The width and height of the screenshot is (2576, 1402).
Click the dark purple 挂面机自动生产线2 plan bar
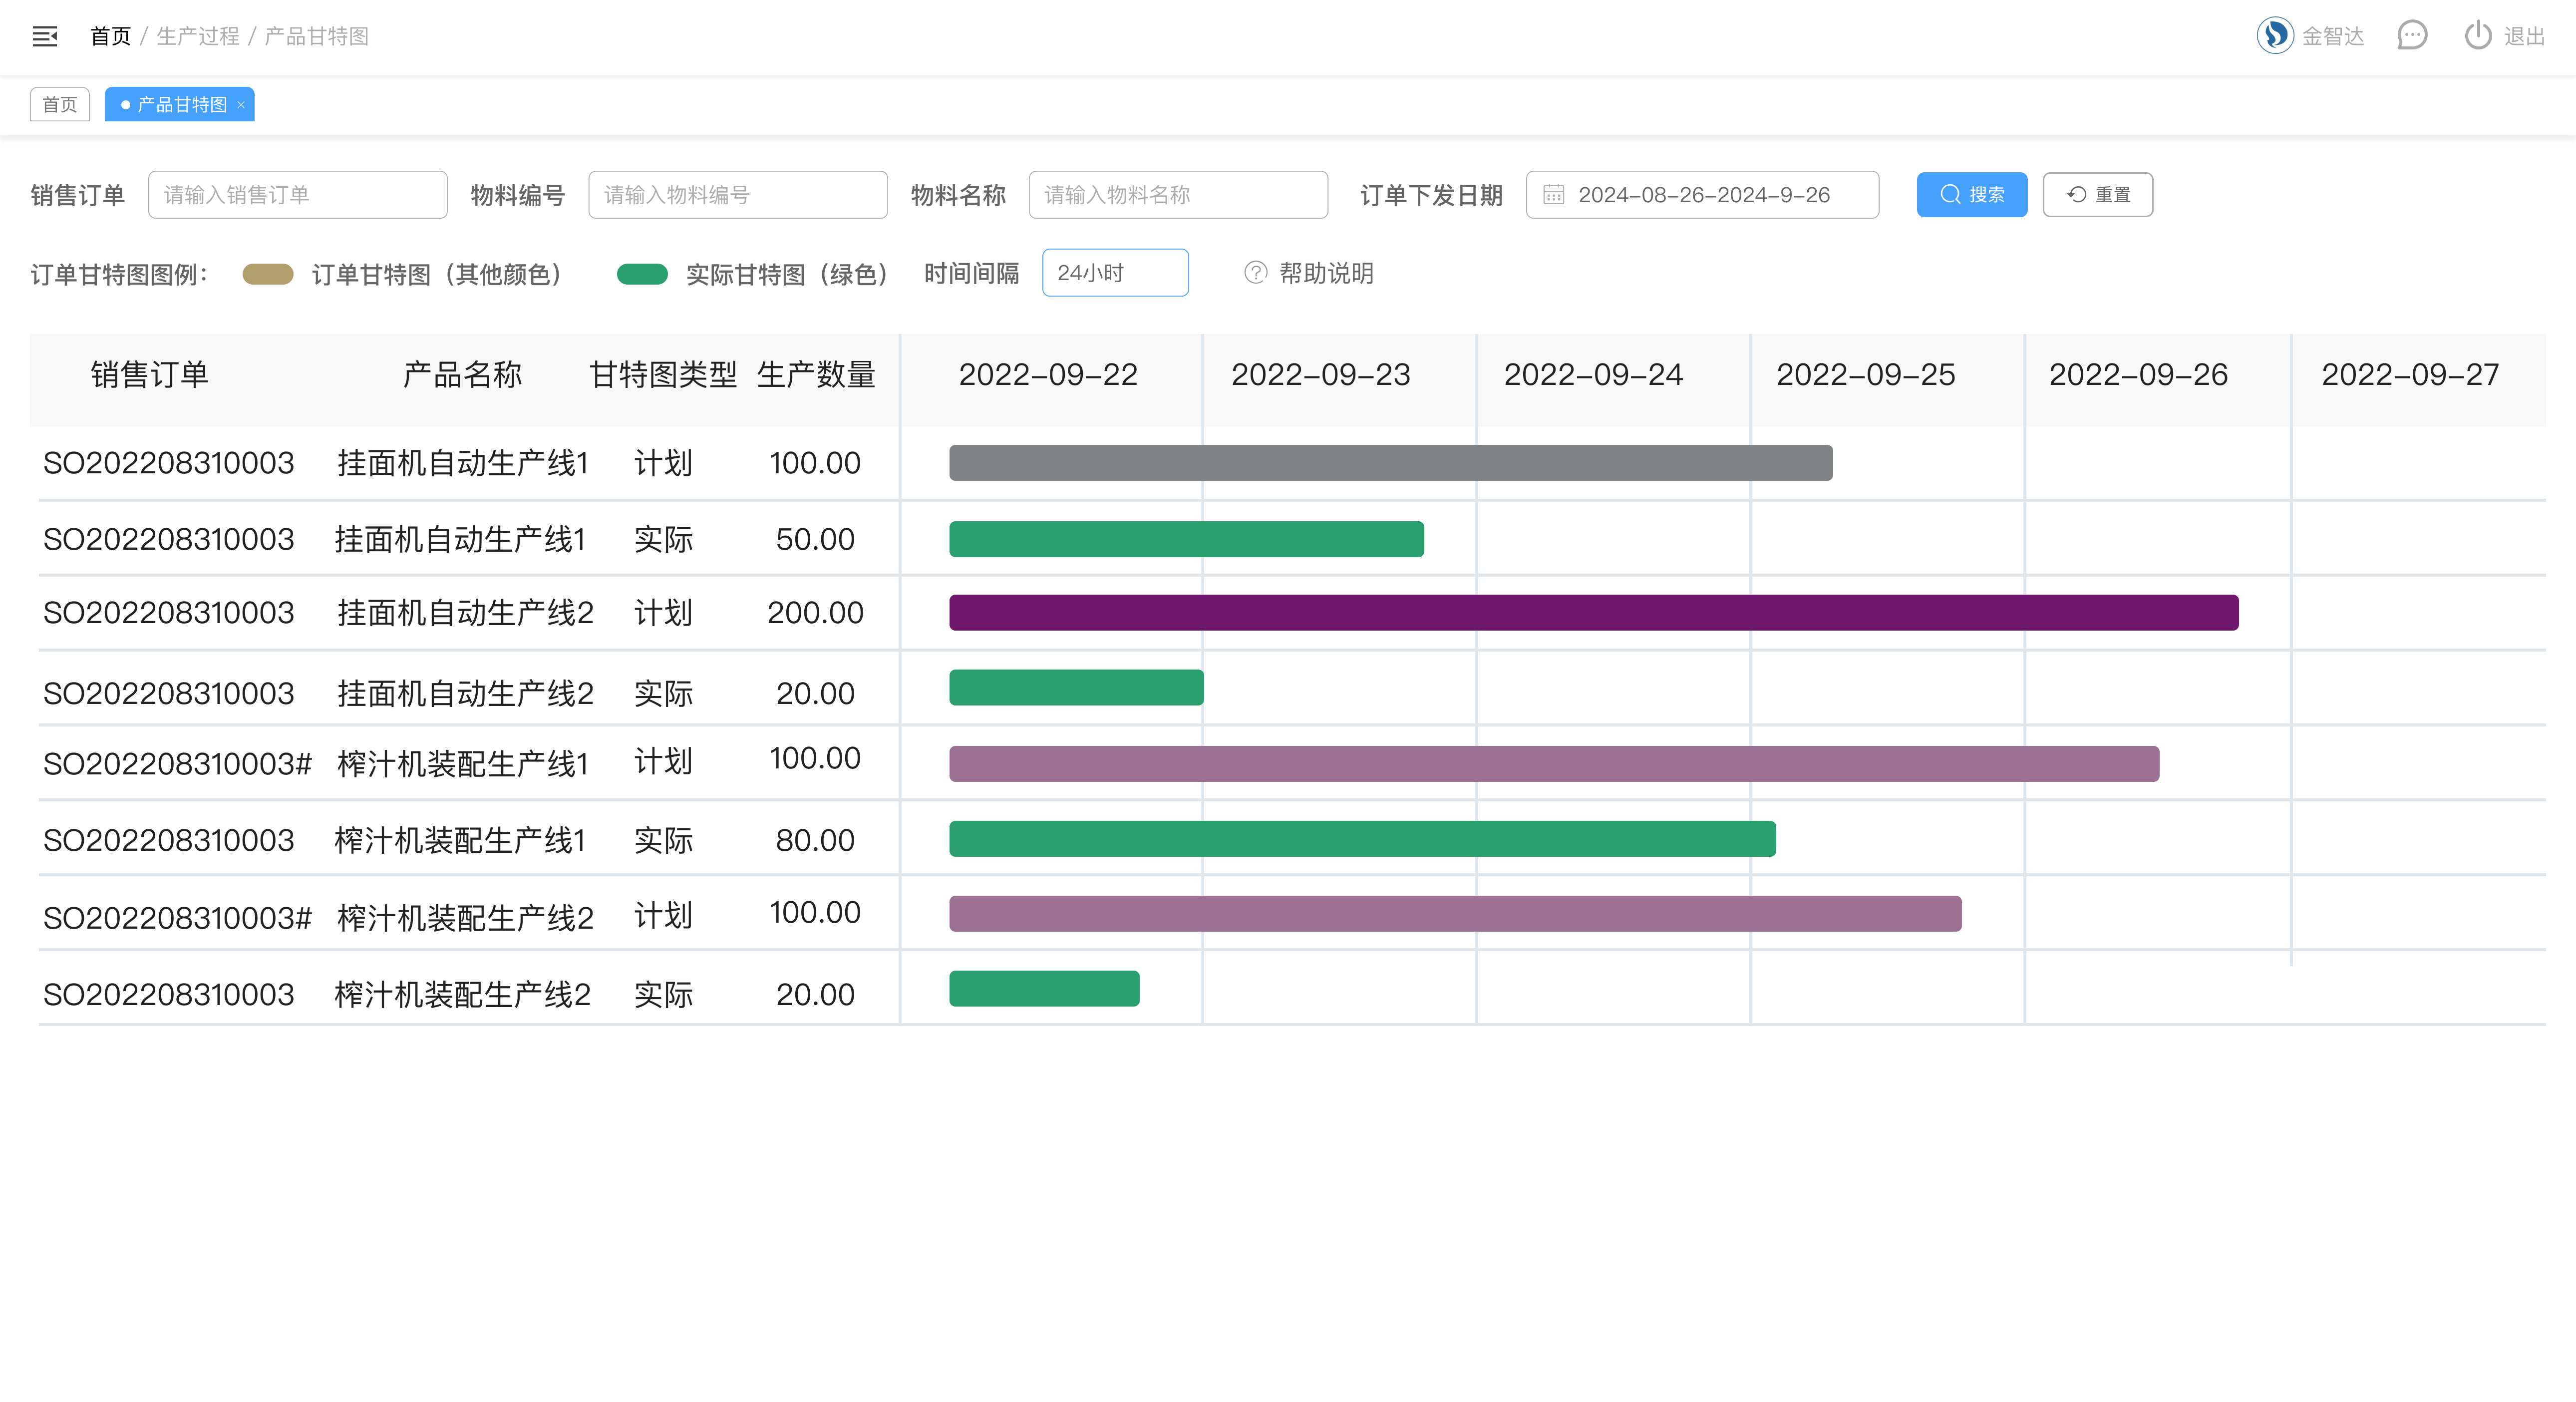(1593, 613)
